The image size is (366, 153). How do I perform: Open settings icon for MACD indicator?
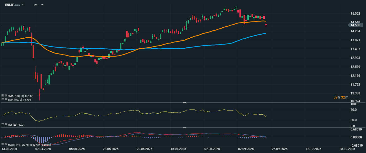click(3, 145)
